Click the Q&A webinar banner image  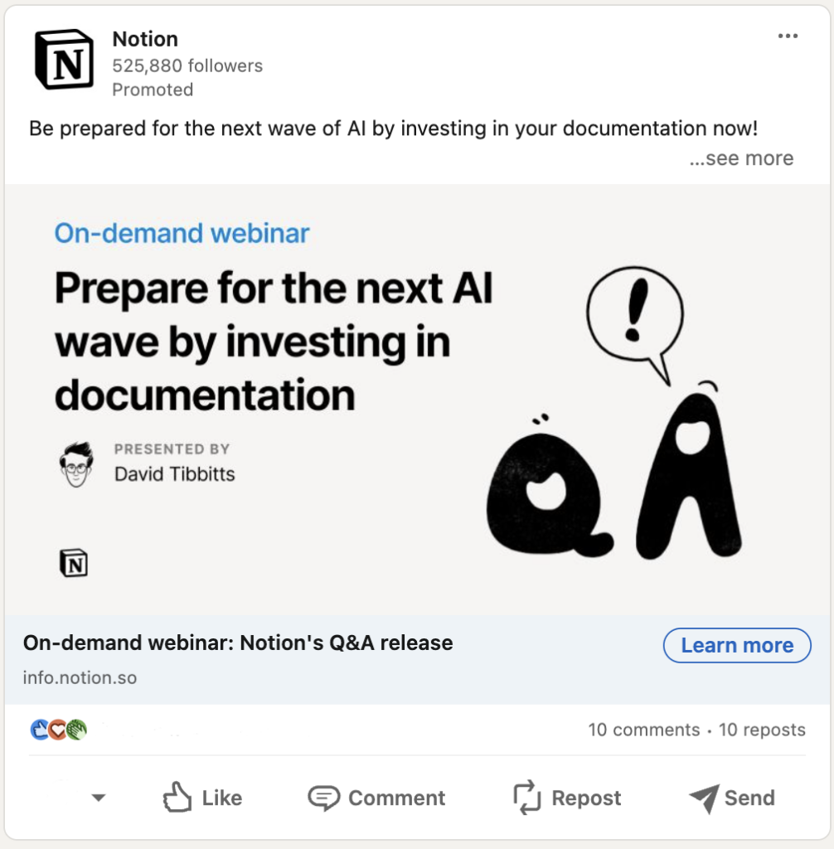coord(417,400)
